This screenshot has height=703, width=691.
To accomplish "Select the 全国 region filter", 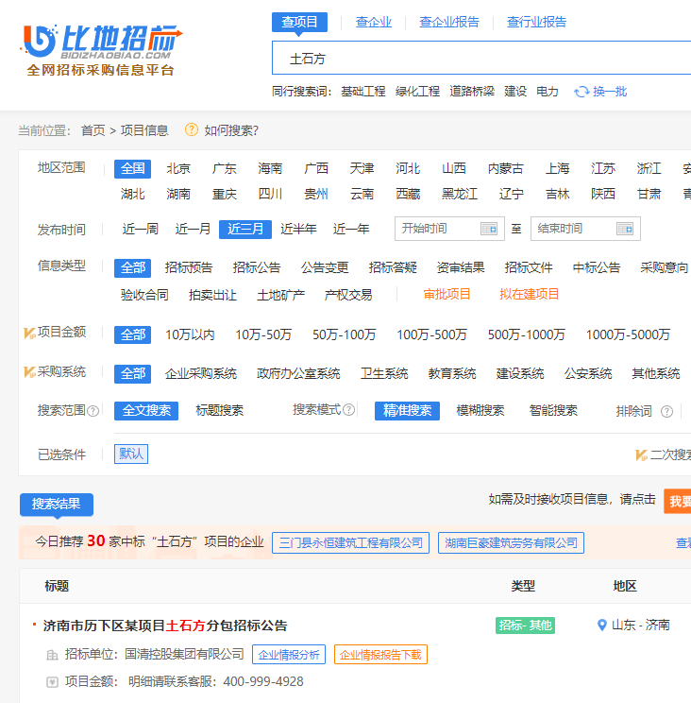I will pyautogui.click(x=132, y=169).
